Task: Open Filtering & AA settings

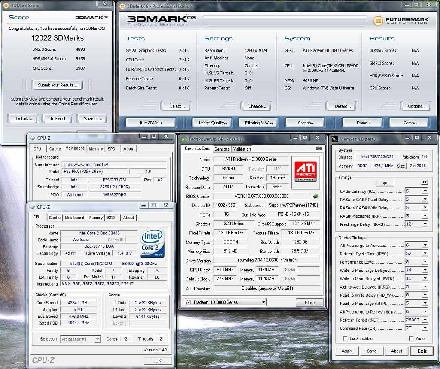Action: point(259,123)
